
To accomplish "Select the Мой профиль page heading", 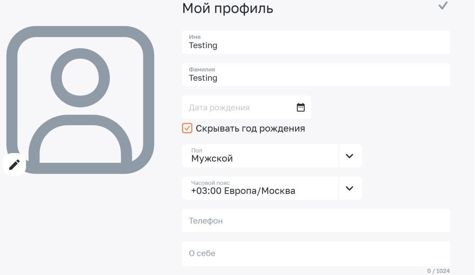I will tap(227, 8).
